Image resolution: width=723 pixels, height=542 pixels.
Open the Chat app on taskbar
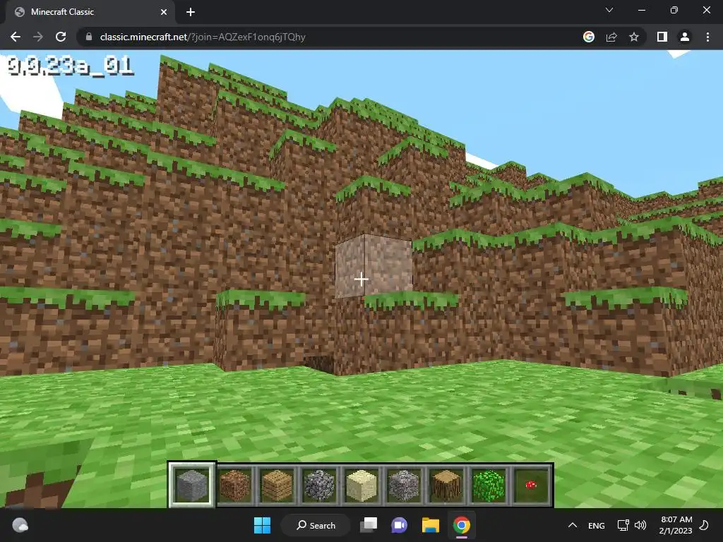click(400, 525)
